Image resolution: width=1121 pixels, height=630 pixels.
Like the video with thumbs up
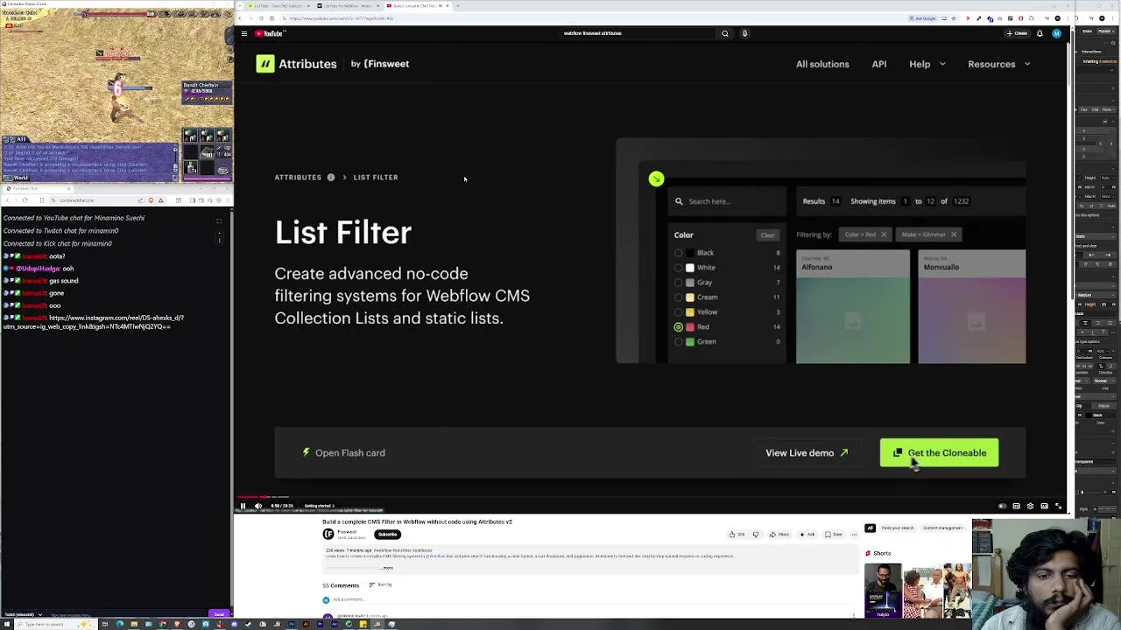tap(738, 534)
